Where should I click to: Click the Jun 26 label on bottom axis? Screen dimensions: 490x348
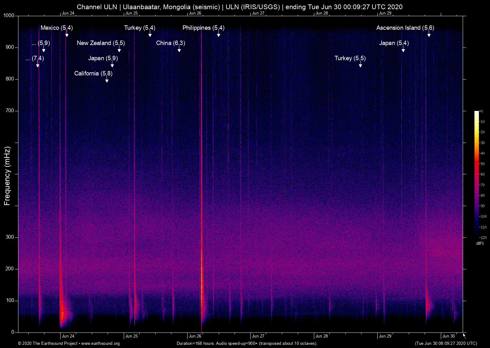click(x=195, y=336)
